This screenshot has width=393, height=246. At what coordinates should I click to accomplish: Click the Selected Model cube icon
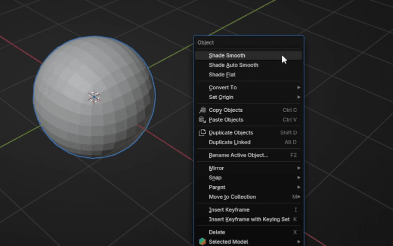pos(202,241)
